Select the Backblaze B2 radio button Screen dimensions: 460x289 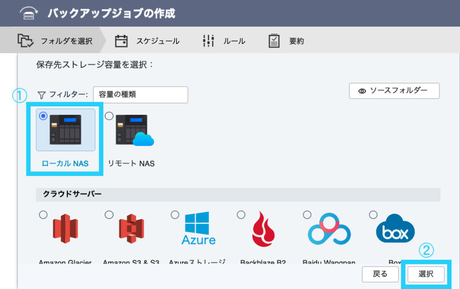[x=241, y=215]
